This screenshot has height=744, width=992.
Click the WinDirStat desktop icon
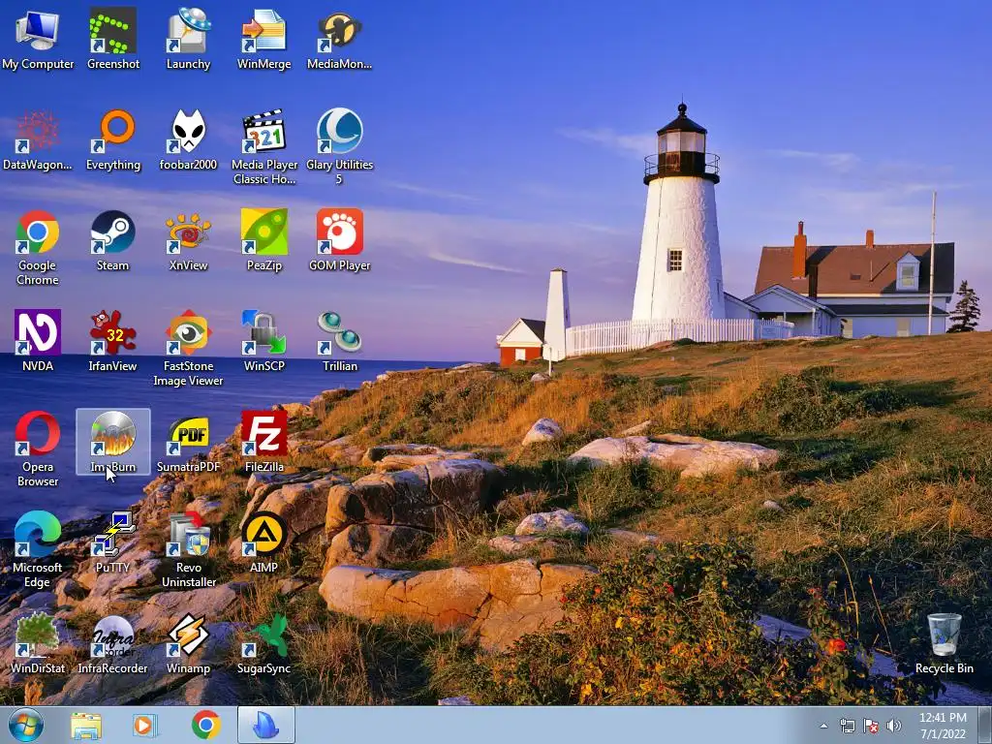(x=38, y=644)
